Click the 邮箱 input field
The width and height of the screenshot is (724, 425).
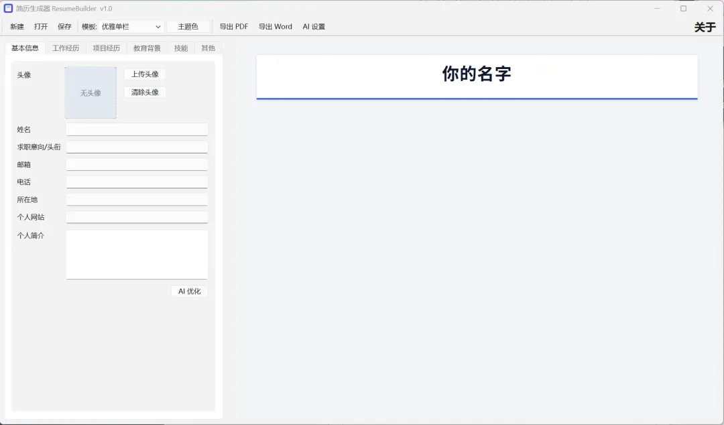(137, 164)
